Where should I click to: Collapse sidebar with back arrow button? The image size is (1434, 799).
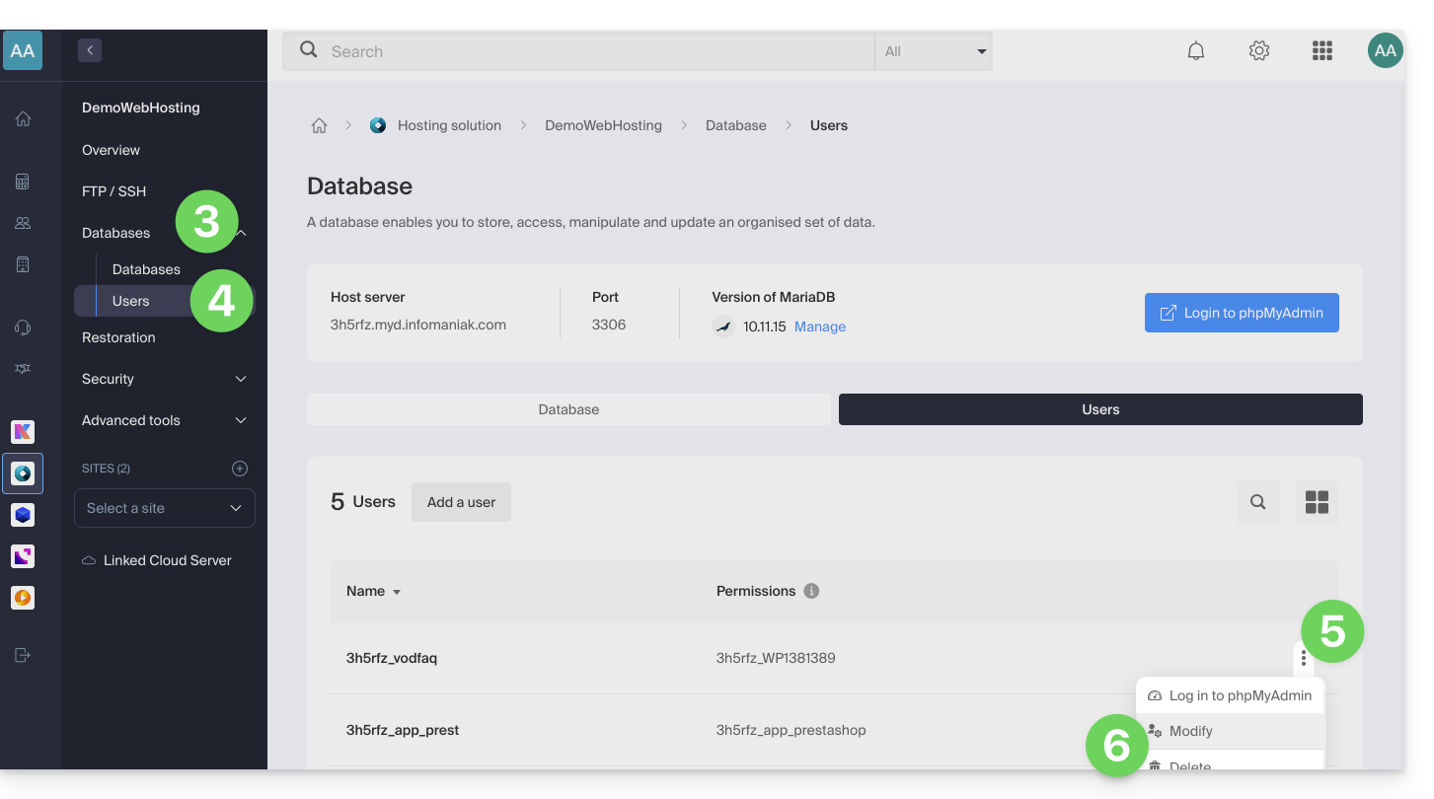point(90,50)
